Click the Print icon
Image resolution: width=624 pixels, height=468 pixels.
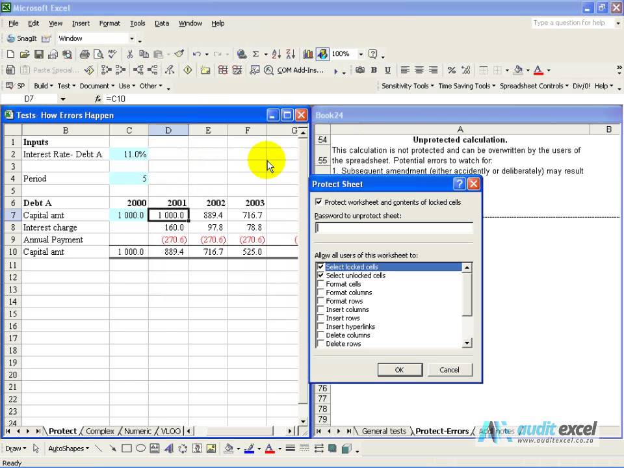pyautogui.click(x=84, y=54)
